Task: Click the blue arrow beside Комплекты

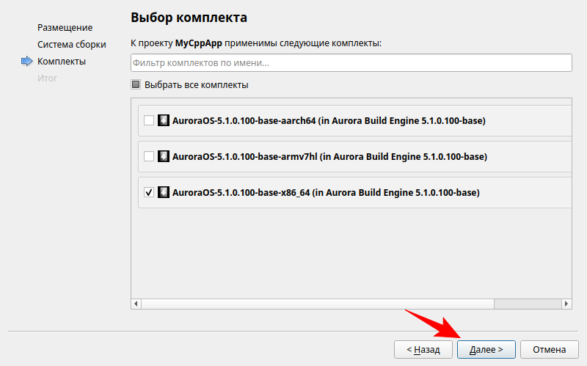Action: point(27,62)
